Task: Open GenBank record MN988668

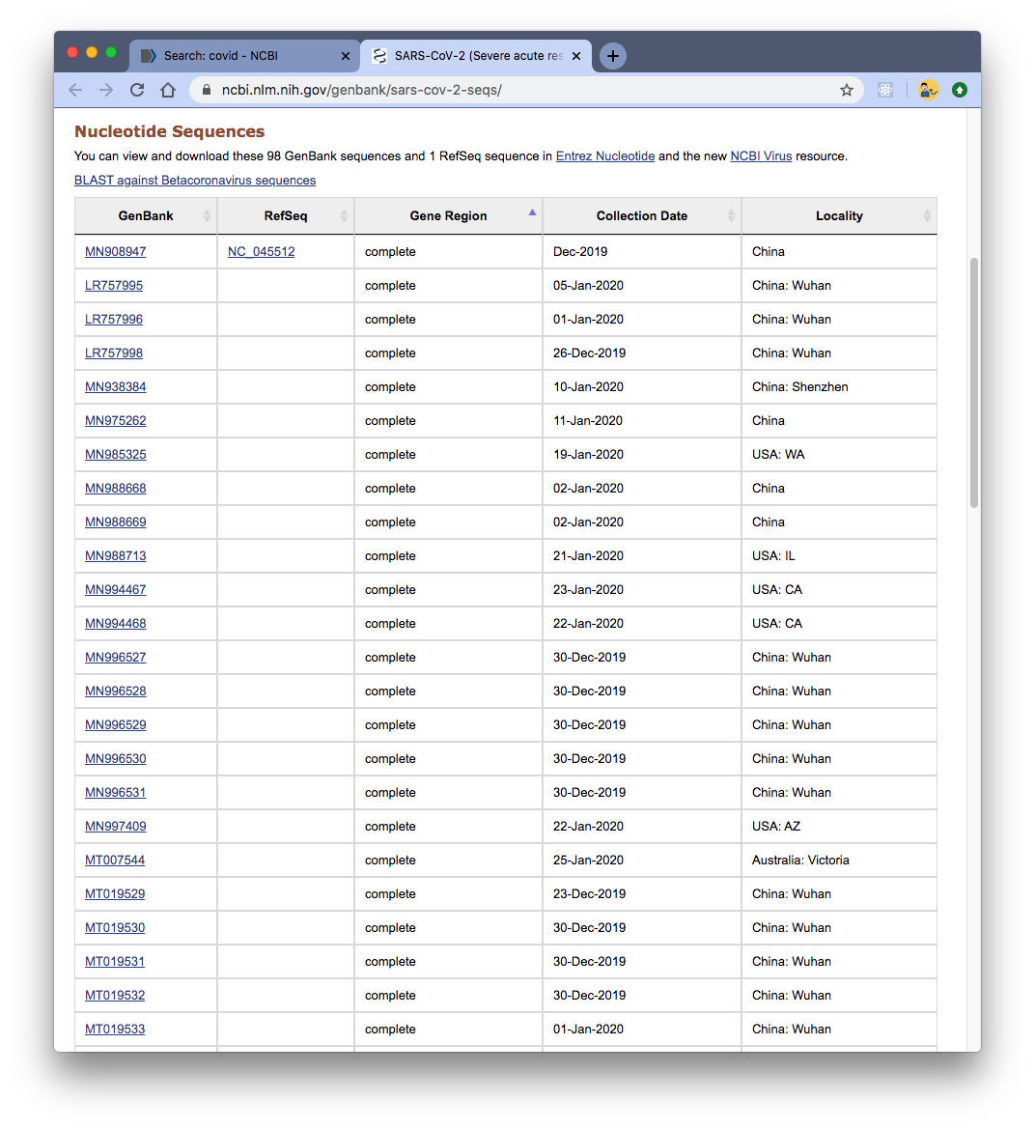Action: tap(115, 489)
